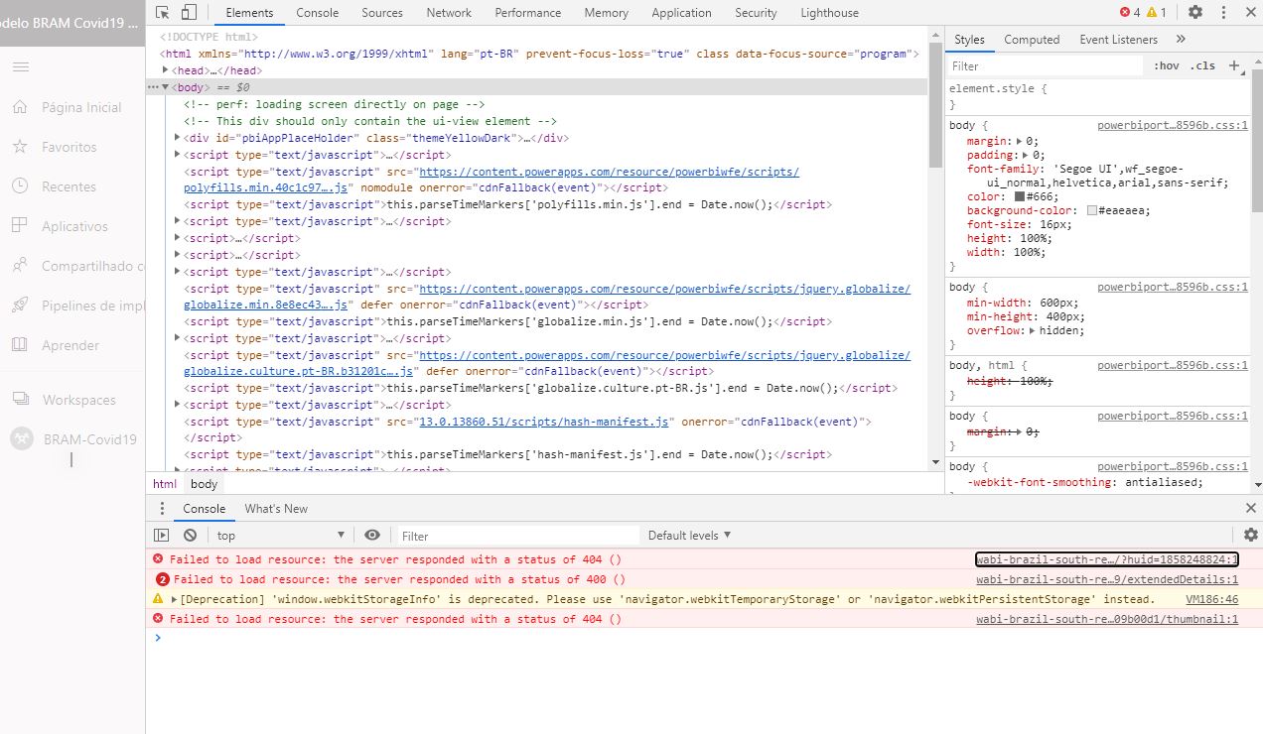Open the Lighthouse tab
The width and height of the screenshot is (1263, 734).
click(830, 13)
